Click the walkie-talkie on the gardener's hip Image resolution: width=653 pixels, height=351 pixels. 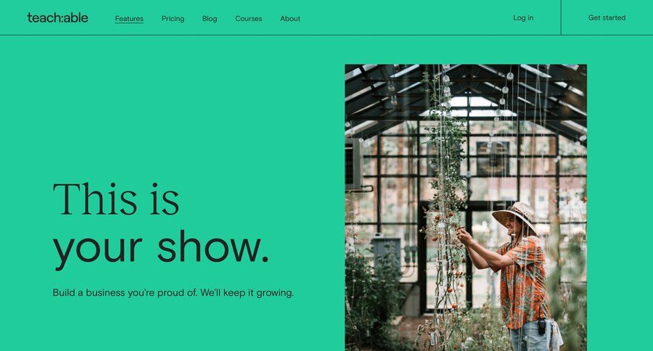coord(541,326)
